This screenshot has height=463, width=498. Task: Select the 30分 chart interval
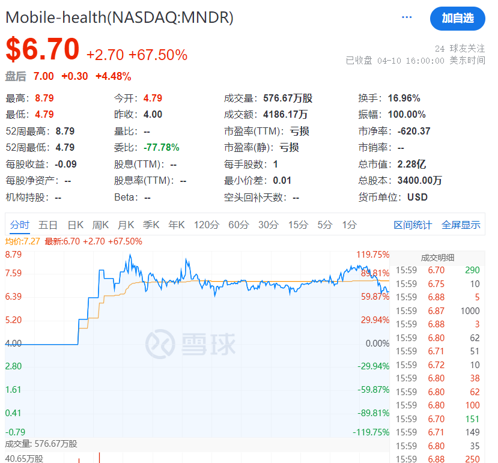(x=269, y=225)
